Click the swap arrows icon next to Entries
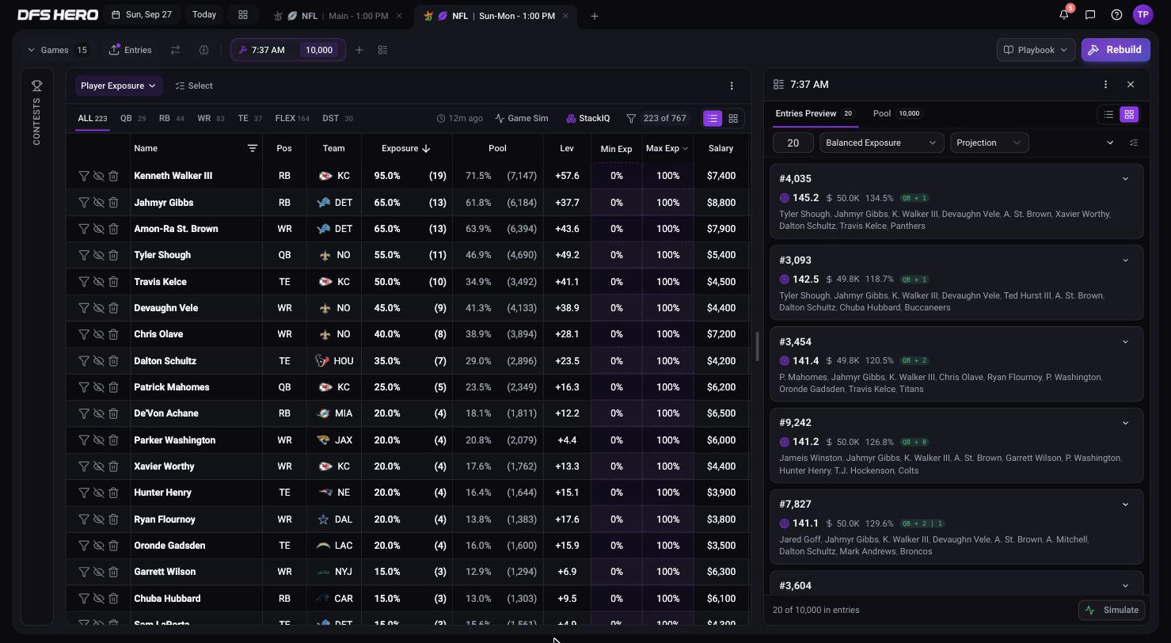 175,50
